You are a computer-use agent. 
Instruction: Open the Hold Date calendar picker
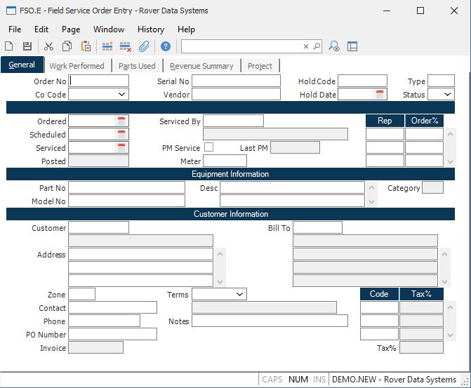(380, 95)
